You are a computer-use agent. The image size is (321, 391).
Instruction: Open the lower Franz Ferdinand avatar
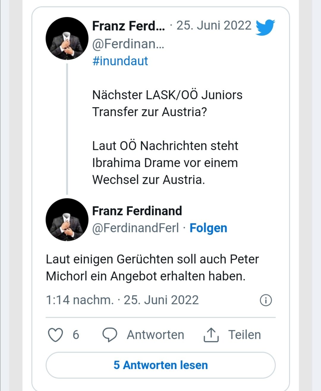tap(67, 220)
